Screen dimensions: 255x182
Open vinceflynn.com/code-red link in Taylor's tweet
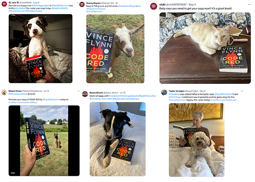pyautogui.click(x=223, y=100)
